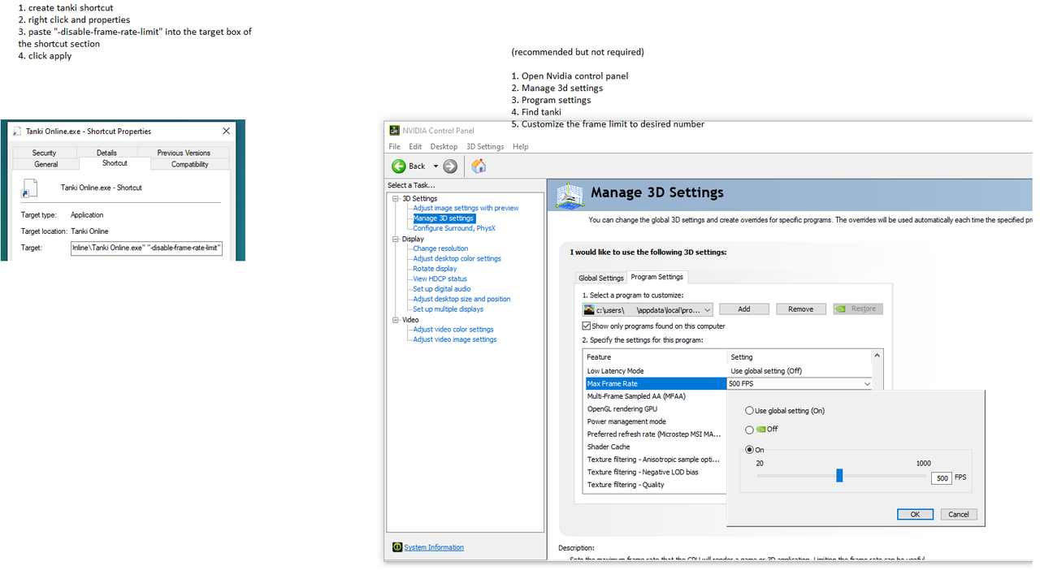
Task: Open Configure Surround, PhysX
Action: [x=454, y=228]
